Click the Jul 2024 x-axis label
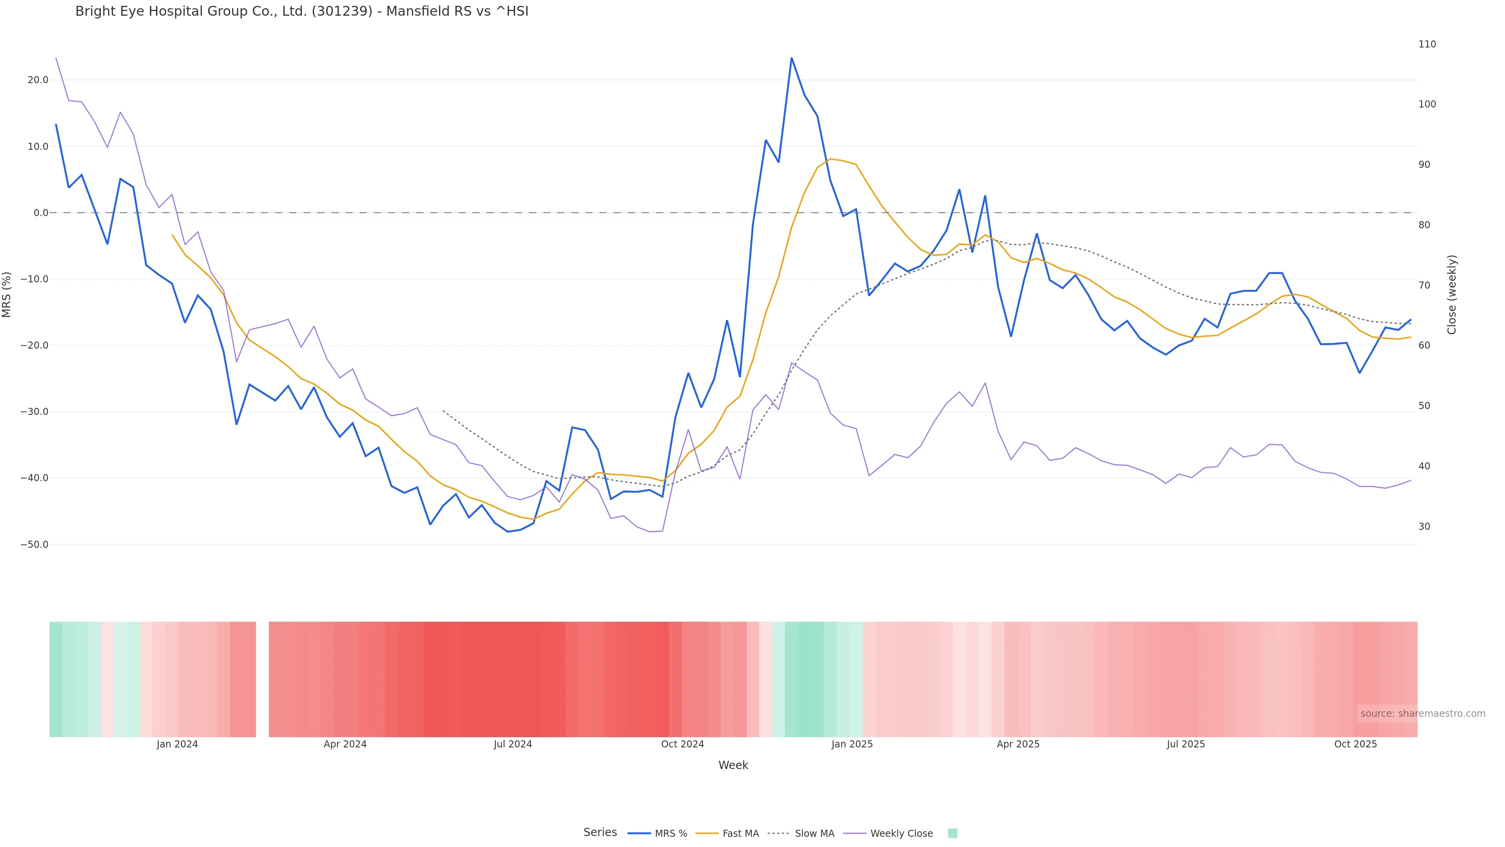1505x847 pixels. pos(512,744)
